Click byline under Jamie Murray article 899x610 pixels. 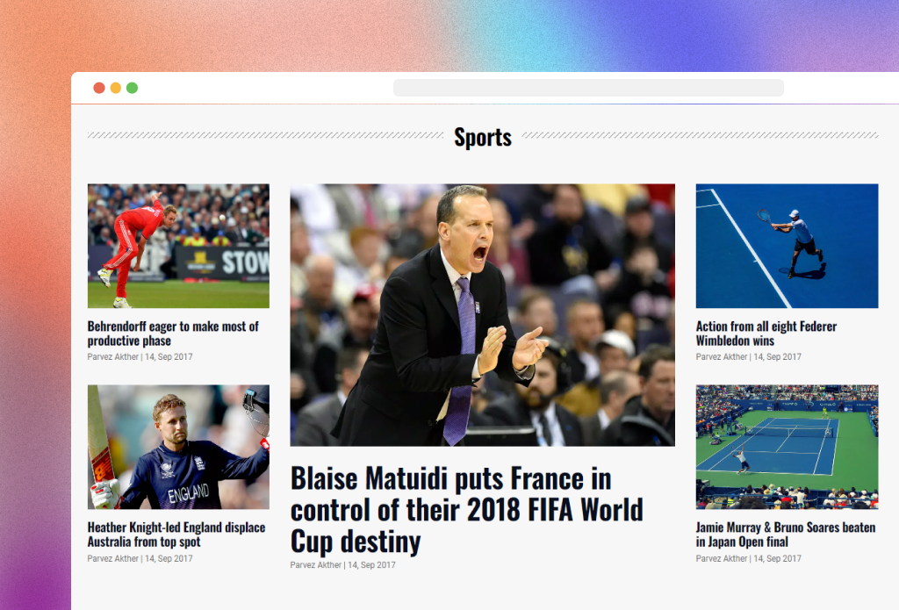coord(748,558)
